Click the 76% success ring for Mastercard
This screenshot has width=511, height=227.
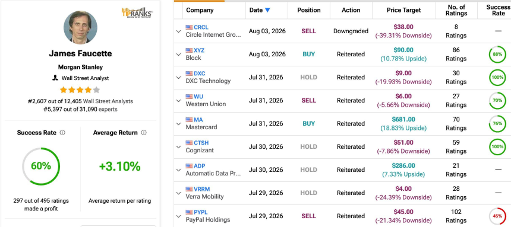497,124
